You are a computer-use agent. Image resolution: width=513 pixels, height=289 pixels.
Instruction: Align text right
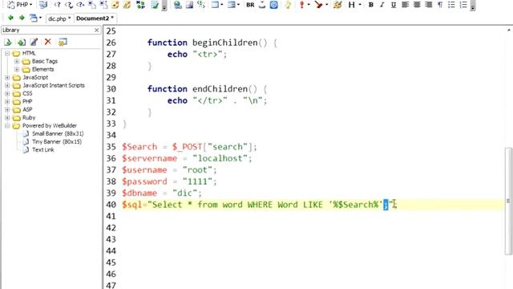[x=428, y=5]
